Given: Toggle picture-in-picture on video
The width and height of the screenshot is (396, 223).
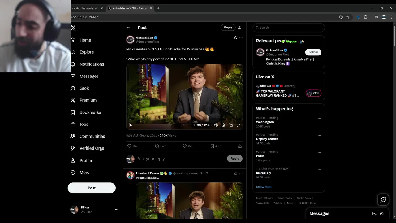Looking at the screenshot, I should [x=231, y=125].
